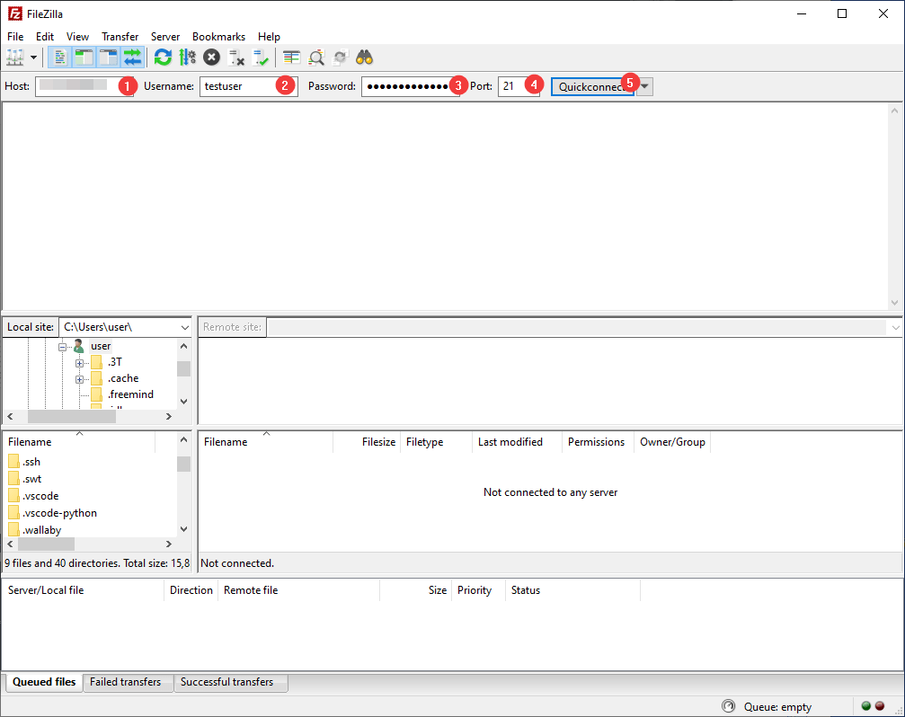Sort remote list by Filetype column
Image resolution: width=905 pixels, height=717 pixels.
click(x=437, y=442)
